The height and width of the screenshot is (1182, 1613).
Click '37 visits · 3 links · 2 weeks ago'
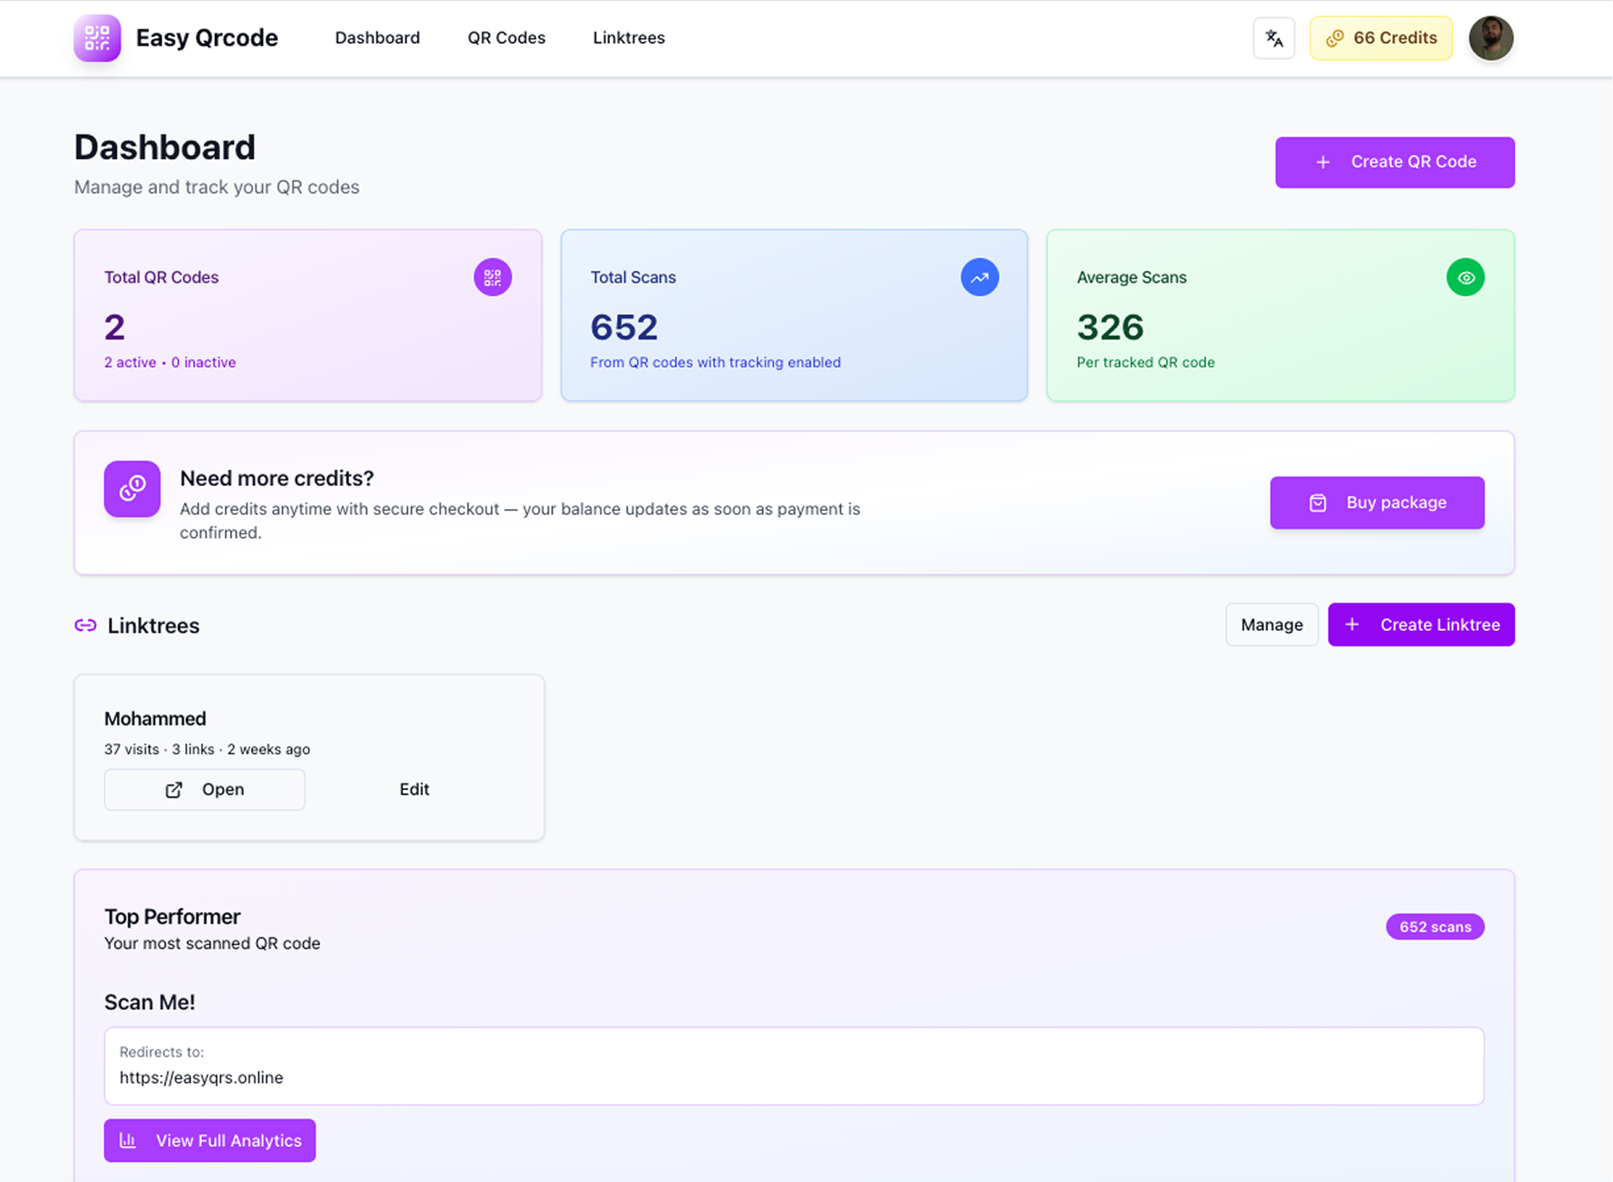pos(207,749)
